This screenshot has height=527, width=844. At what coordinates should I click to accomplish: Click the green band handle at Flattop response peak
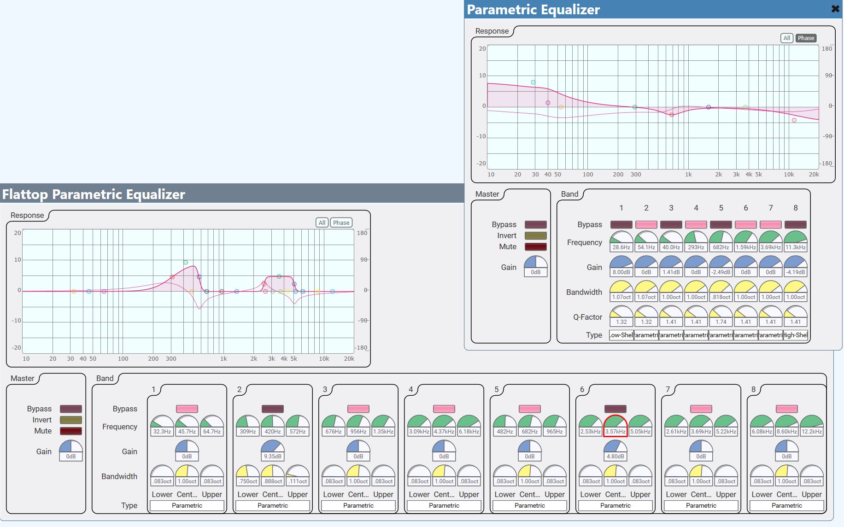[186, 263]
